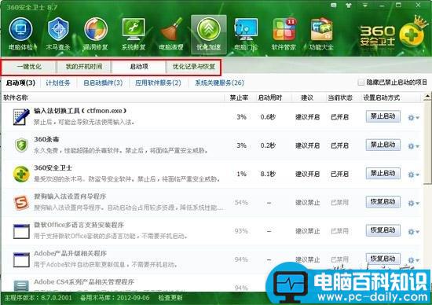Click the 建议 column header
The width and height of the screenshot is (432, 305).
(307, 98)
